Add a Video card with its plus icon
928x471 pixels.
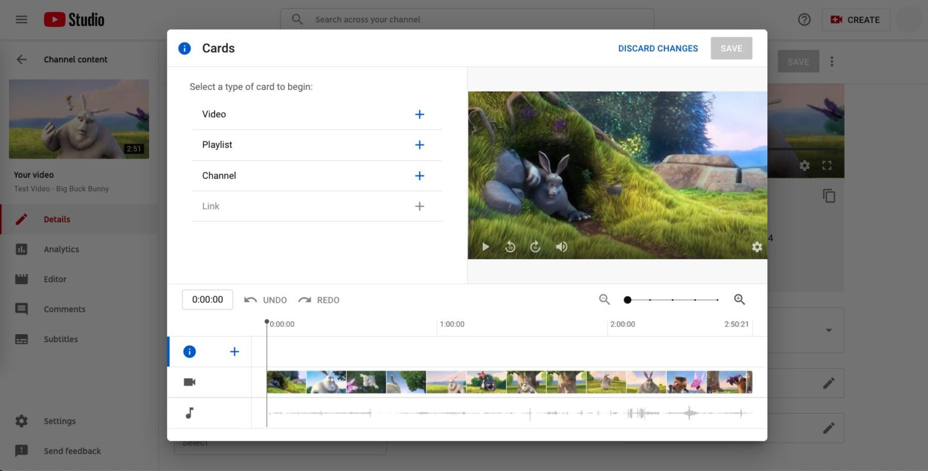coord(419,114)
